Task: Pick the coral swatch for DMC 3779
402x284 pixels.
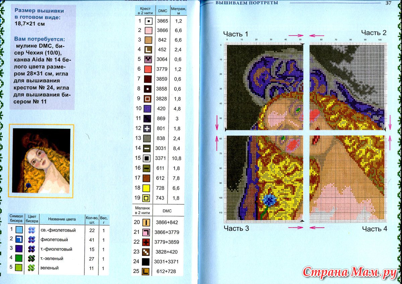Action: (x=148, y=69)
